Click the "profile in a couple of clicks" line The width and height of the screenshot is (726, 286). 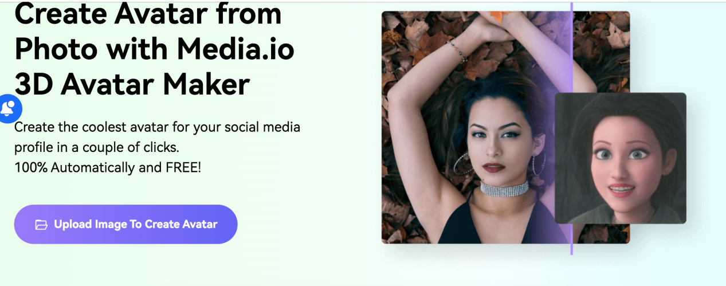(97, 147)
